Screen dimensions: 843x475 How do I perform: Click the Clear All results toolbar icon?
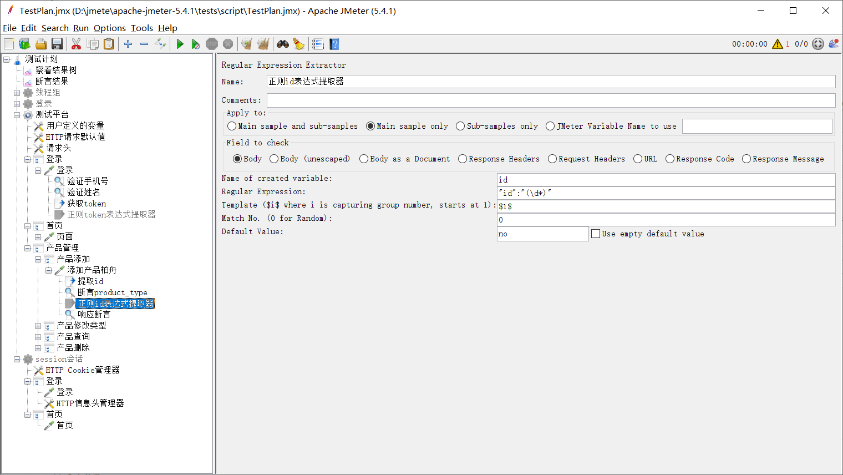(263, 44)
